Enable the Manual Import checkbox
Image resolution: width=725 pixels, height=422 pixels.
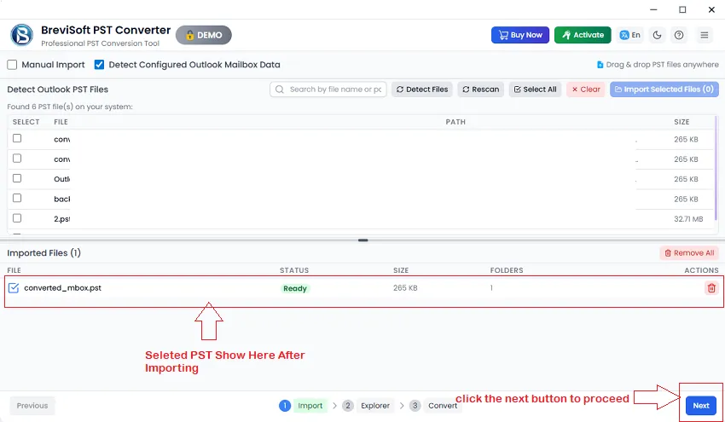point(12,65)
